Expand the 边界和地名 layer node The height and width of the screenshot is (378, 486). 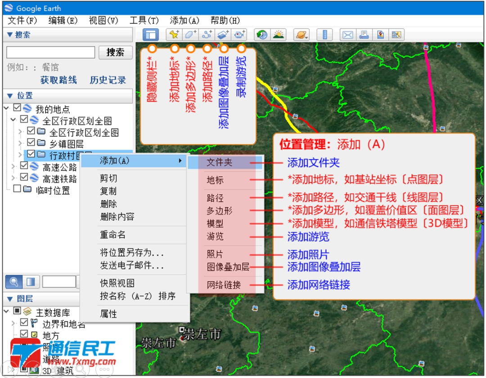(x=13, y=323)
